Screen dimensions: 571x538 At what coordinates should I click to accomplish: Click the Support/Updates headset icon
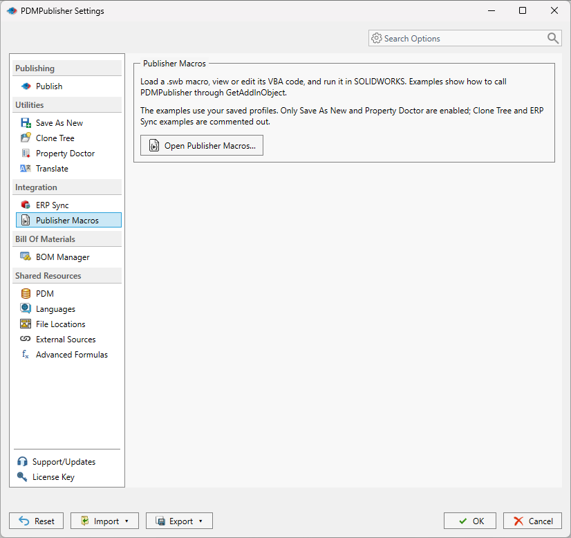tap(22, 461)
